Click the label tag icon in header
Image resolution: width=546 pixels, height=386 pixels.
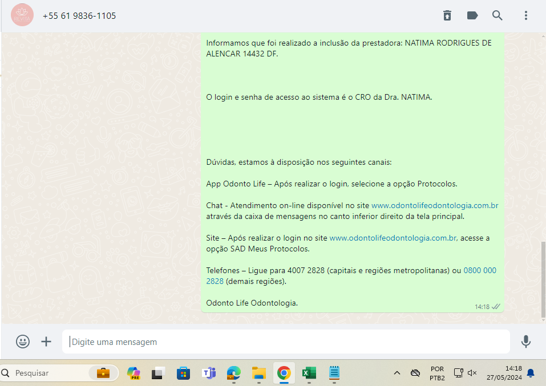pyautogui.click(x=472, y=15)
